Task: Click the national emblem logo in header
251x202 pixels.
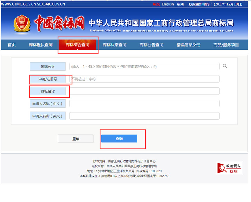Action: [22, 23]
